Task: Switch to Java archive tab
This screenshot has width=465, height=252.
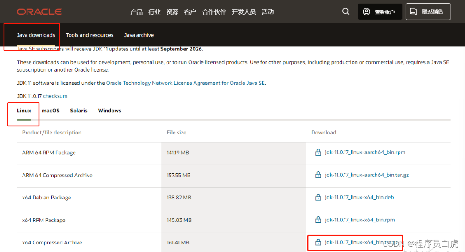Action: click(x=139, y=35)
